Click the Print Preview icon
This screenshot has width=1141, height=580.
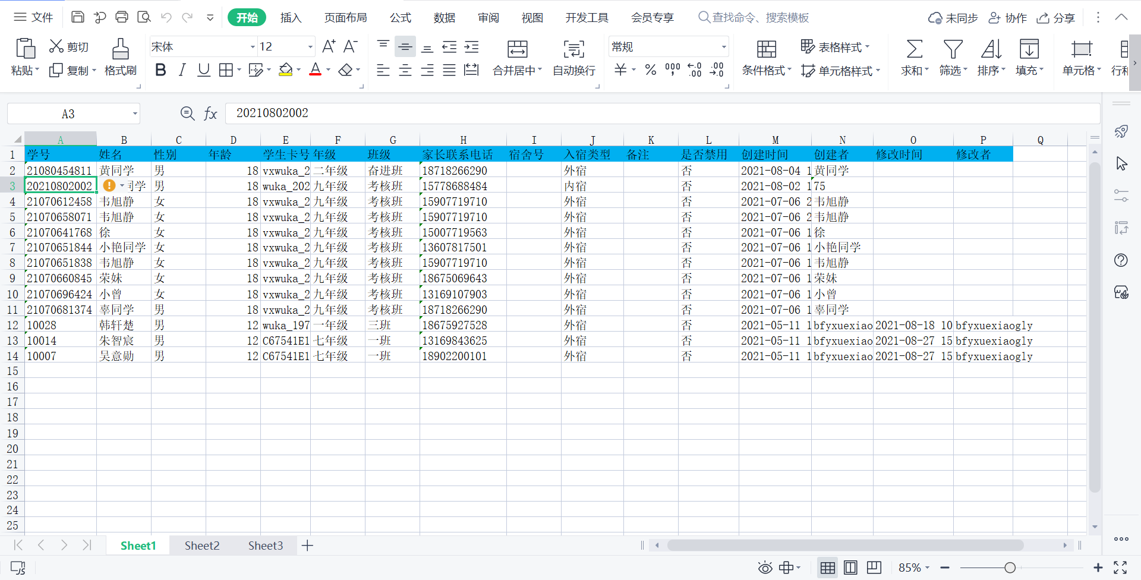[x=144, y=17]
